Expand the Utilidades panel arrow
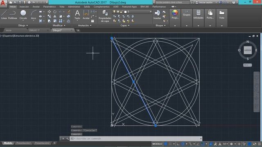262x147 pixels. pos(198,26)
